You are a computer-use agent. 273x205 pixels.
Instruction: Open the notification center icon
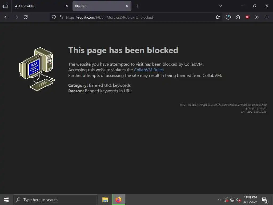(265, 200)
